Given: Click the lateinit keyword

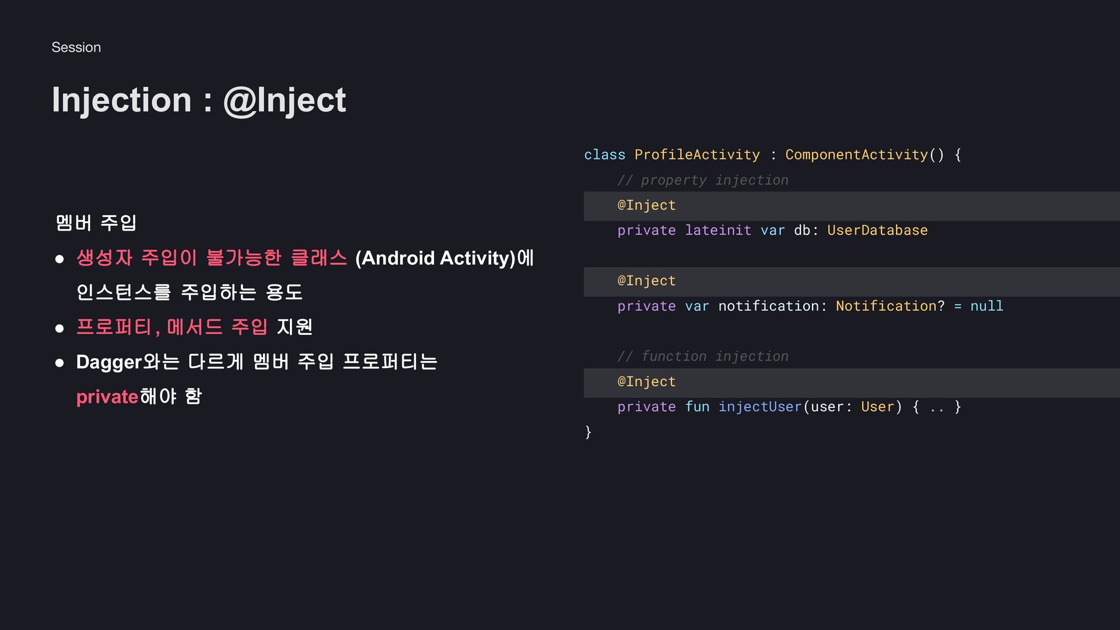Looking at the screenshot, I should tap(717, 230).
